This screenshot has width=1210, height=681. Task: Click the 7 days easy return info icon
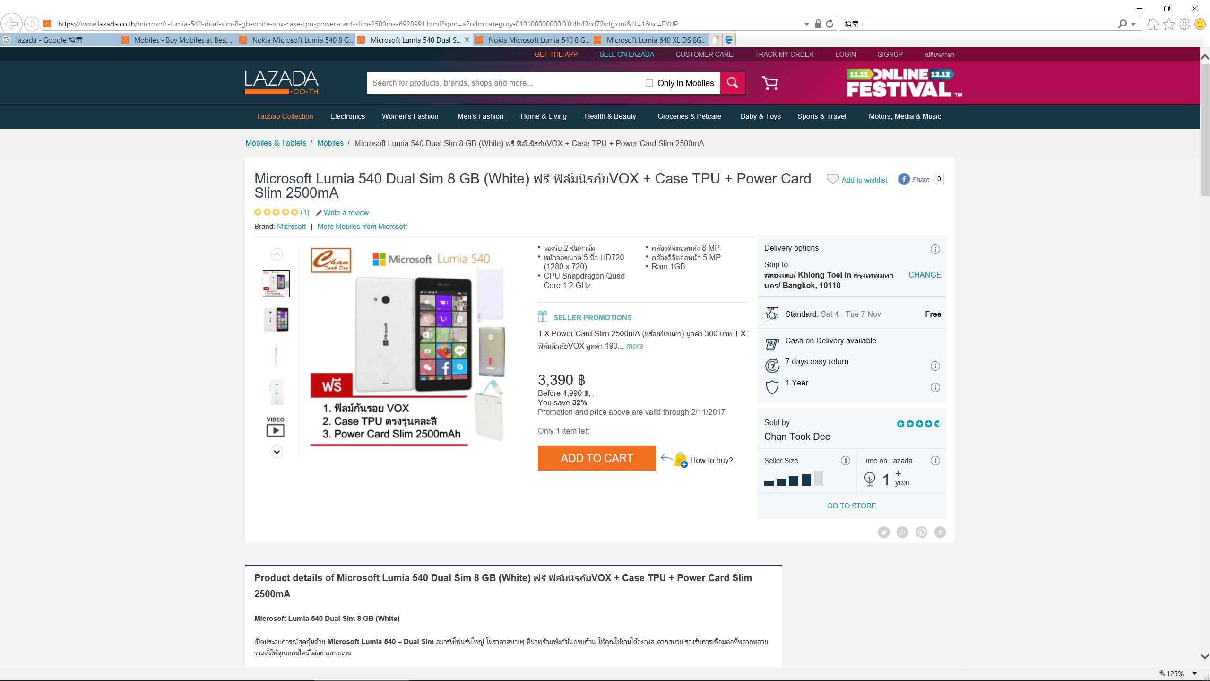(x=935, y=366)
